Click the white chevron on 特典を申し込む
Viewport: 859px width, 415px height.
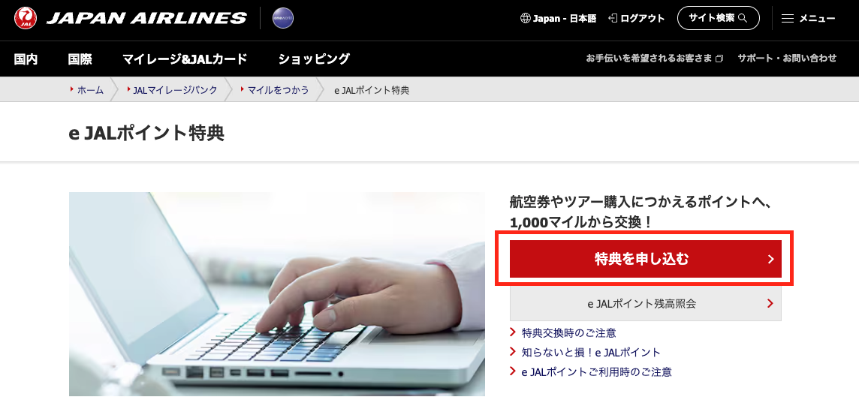(770, 259)
